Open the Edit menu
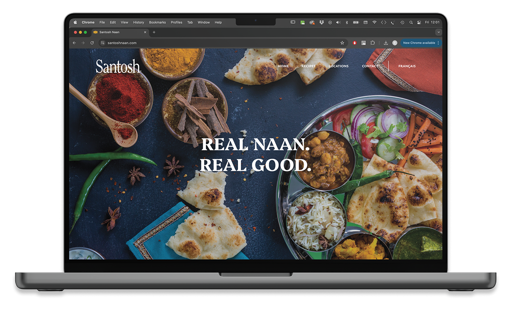The width and height of the screenshot is (512, 320). (113, 22)
